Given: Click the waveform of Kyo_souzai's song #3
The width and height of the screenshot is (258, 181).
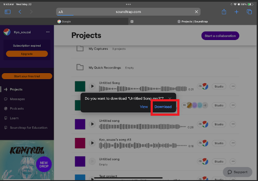Looking at the screenshot, I should pos(143,146).
